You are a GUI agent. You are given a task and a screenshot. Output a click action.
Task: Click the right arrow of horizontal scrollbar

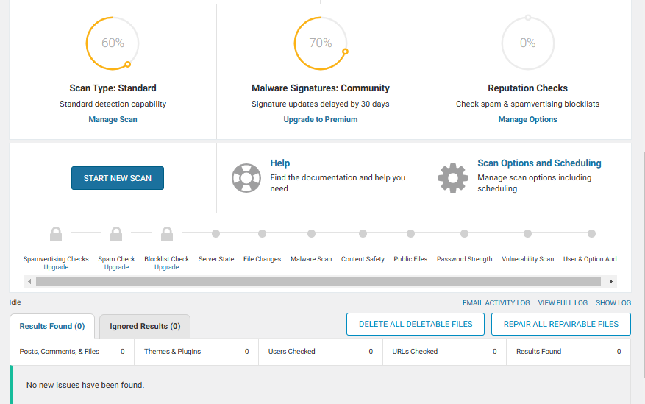611,281
